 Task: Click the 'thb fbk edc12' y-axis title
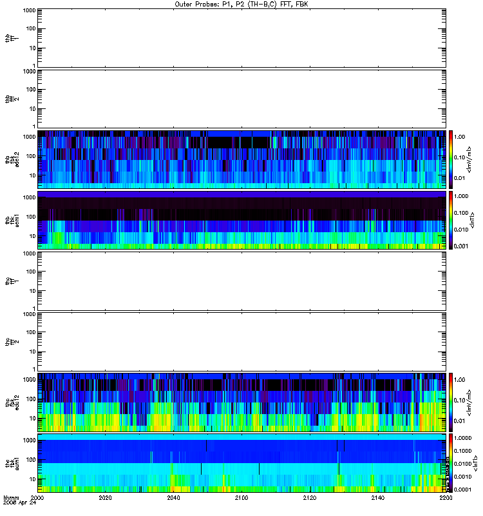[x=12, y=159]
